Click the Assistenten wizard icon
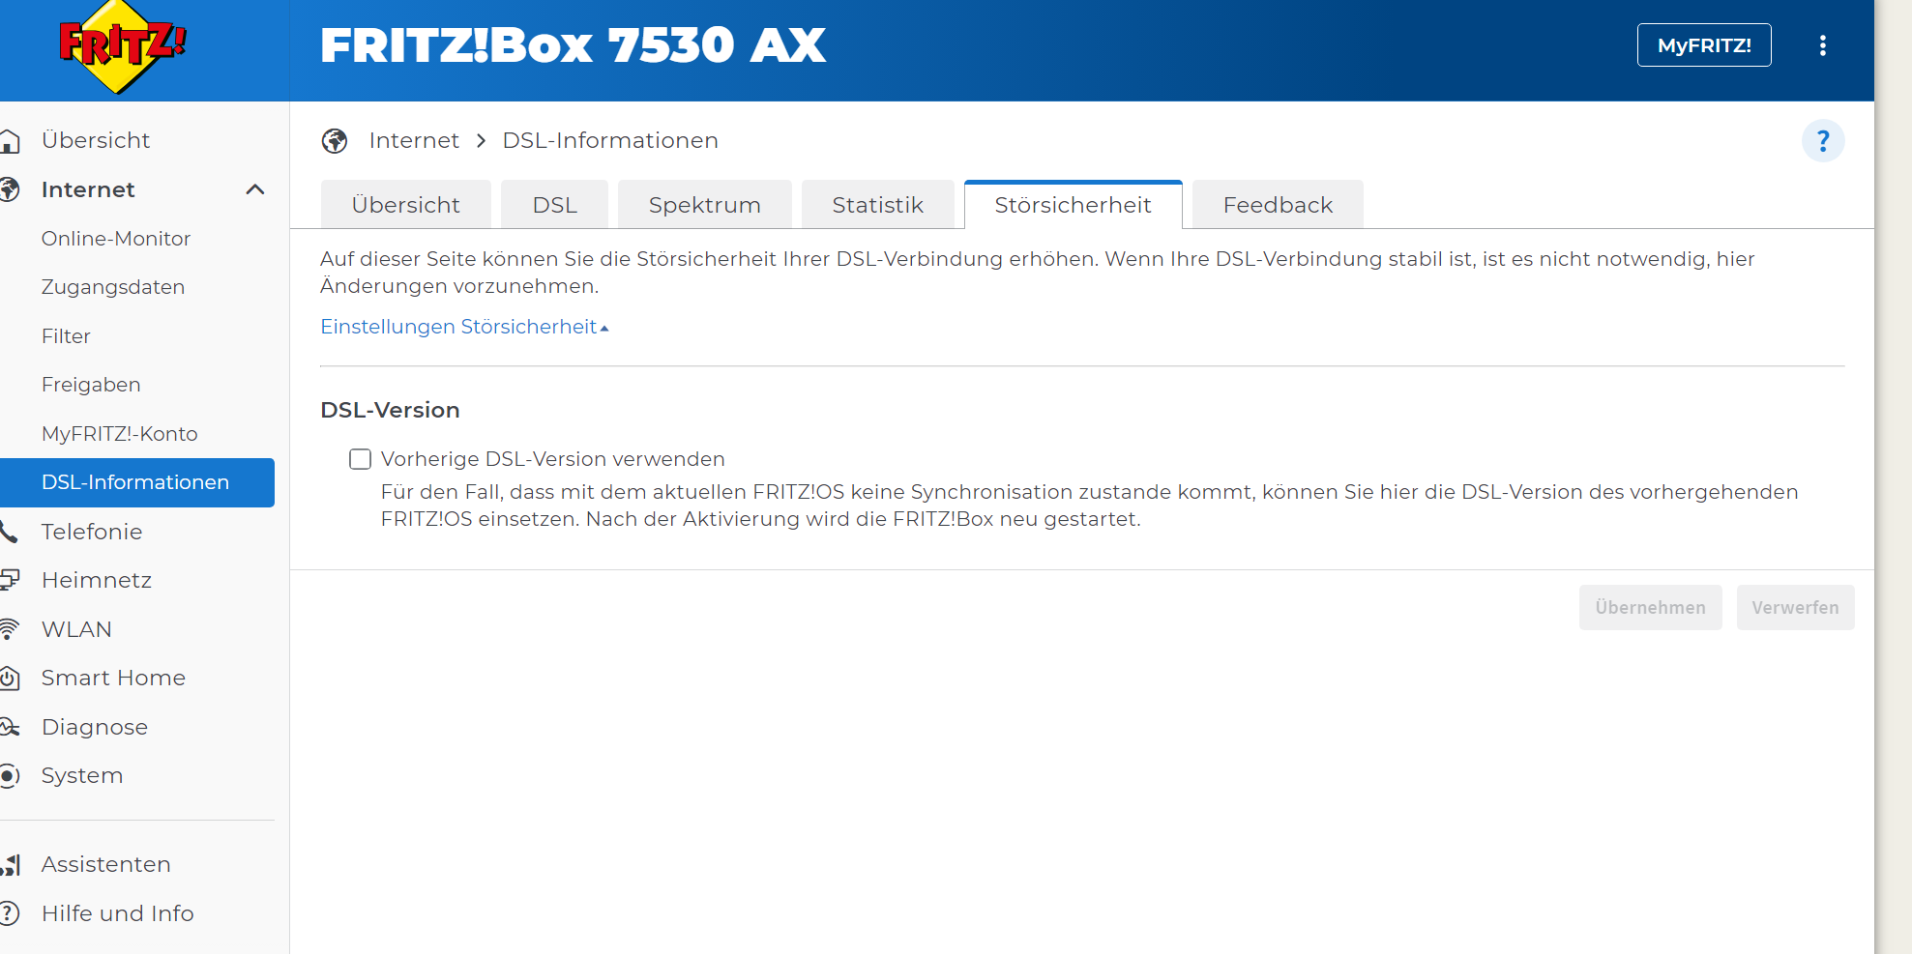 tap(11, 865)
